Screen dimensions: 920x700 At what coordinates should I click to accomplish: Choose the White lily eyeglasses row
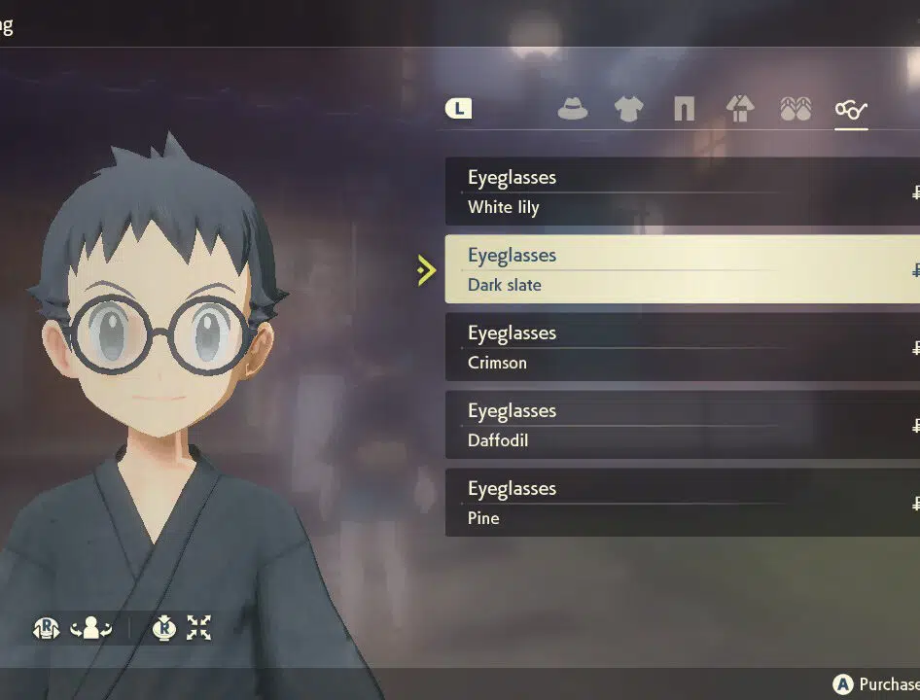pos(683,192)
